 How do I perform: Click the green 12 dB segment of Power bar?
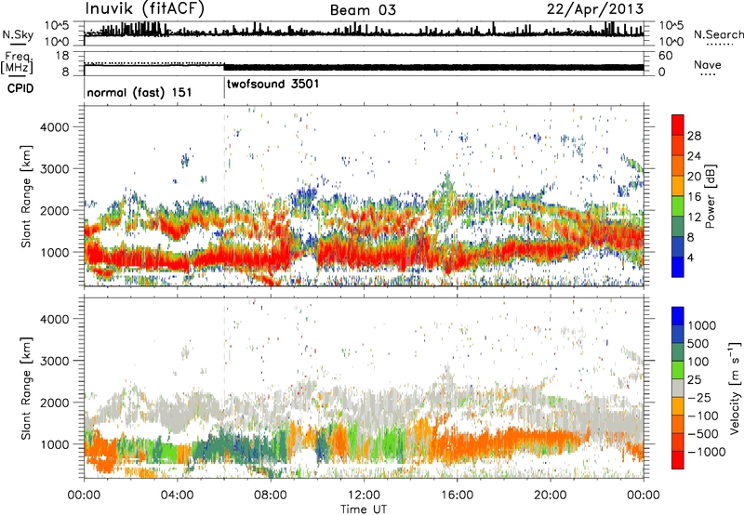point(678,206)
